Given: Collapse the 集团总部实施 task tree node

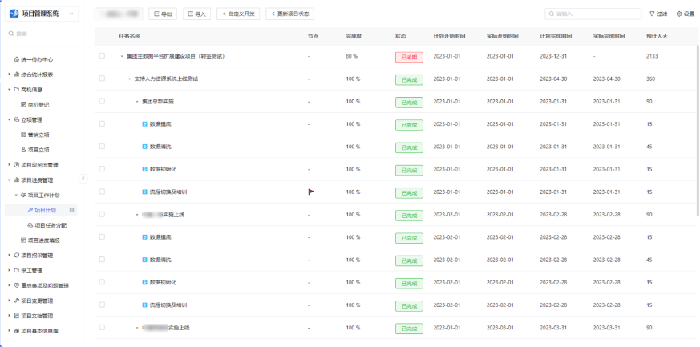Looking at the screenshot, I should click(137, 102).
